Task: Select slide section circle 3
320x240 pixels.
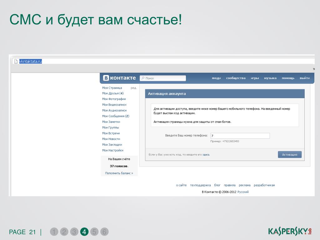Action: pos(74,232)
